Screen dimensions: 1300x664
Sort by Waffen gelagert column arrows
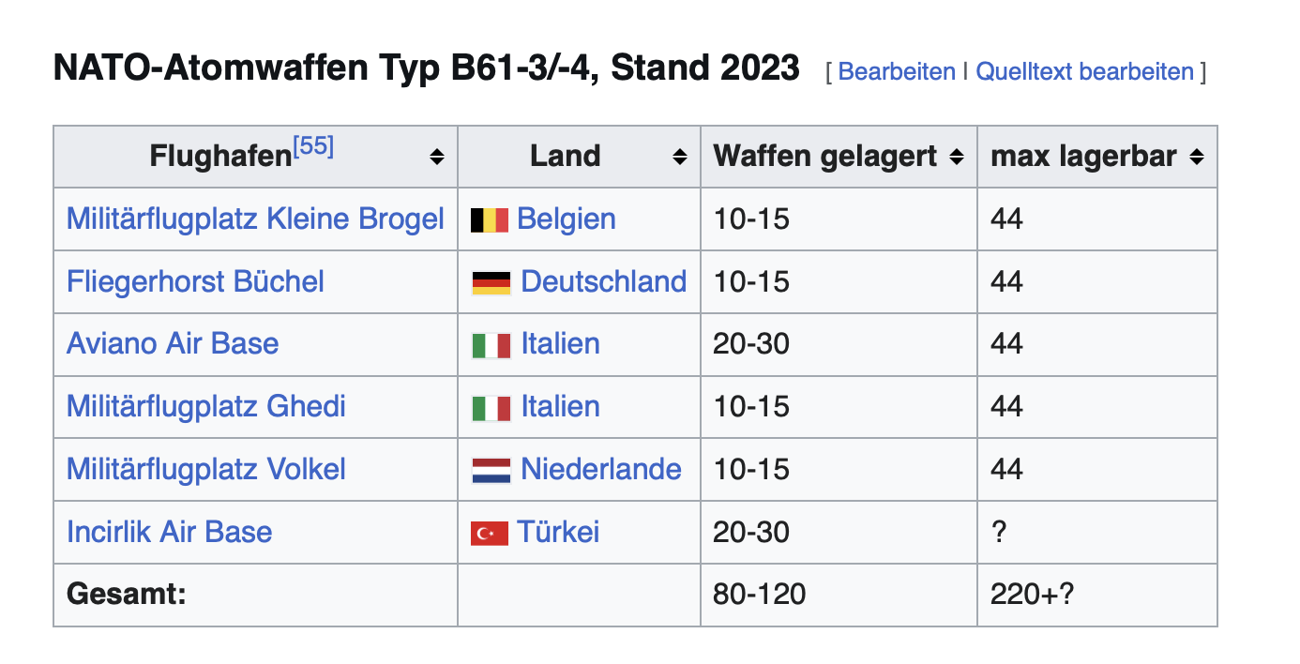pos(957,158)
